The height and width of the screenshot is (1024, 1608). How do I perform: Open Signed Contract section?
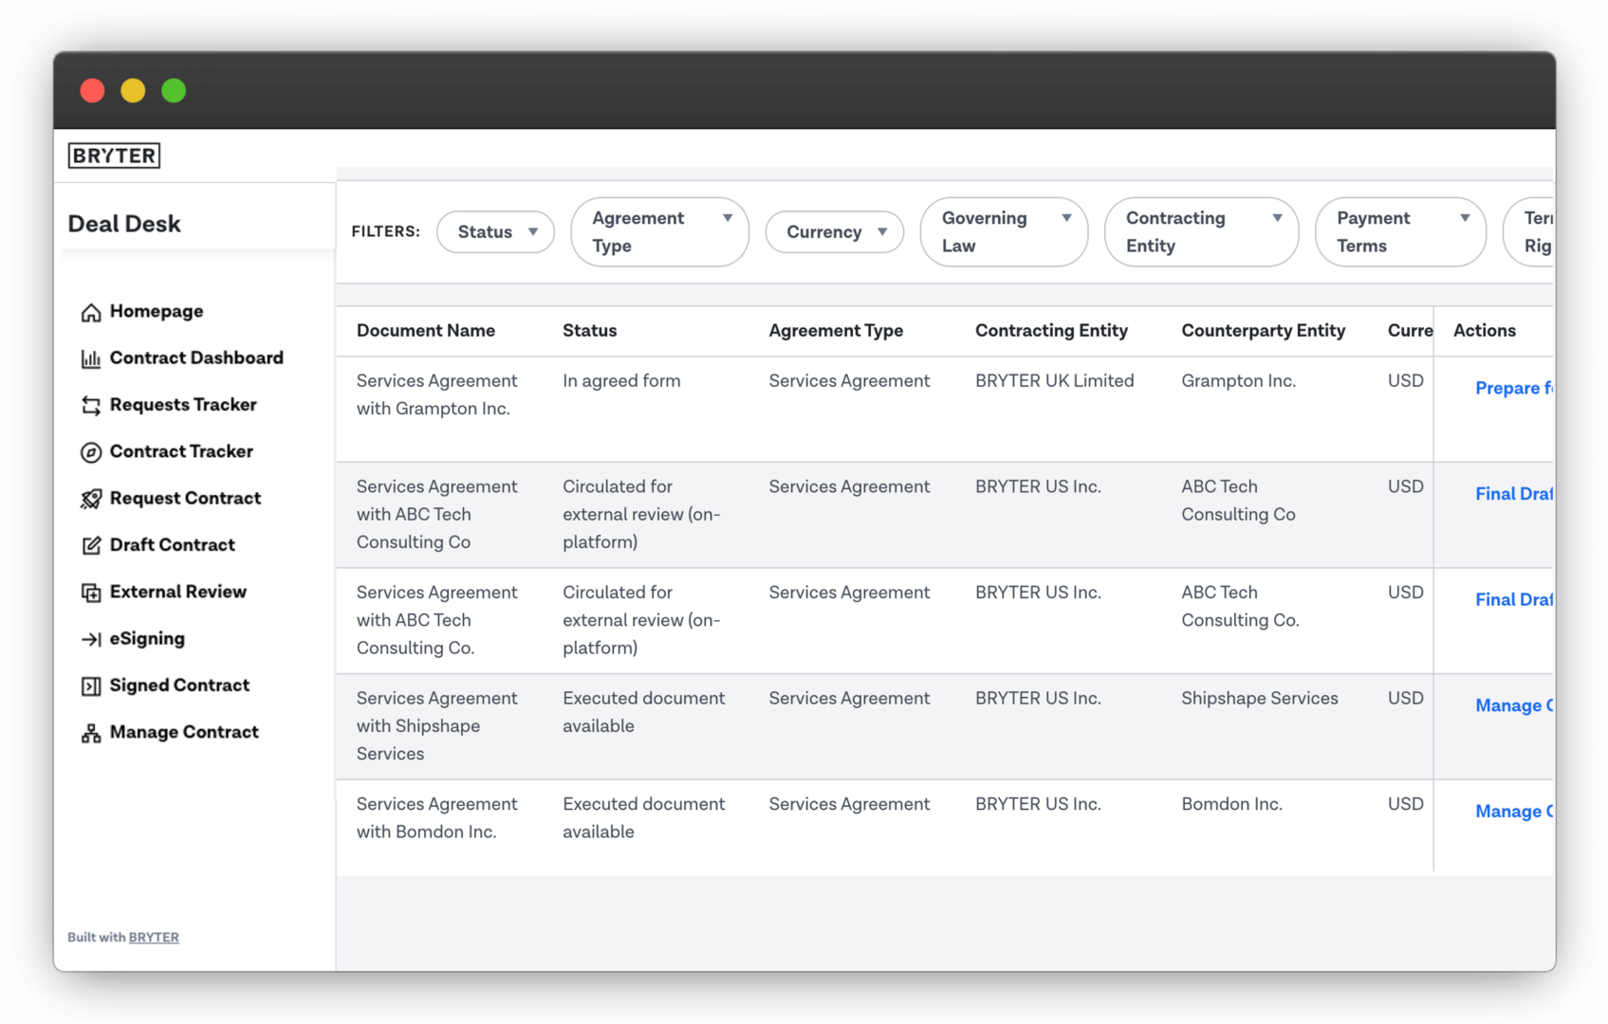pyautogui.click(x=179, y=685)
